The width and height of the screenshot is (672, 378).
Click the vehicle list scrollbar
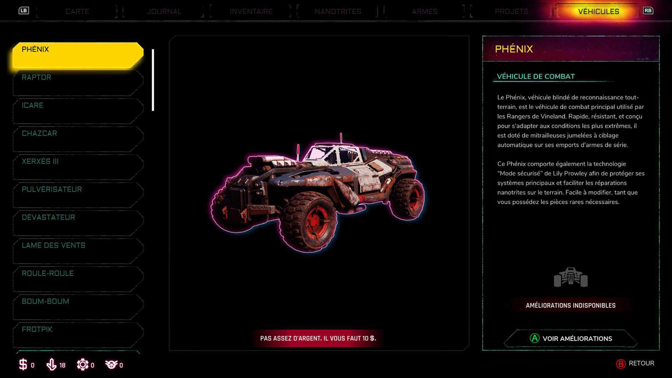[153, 80]
